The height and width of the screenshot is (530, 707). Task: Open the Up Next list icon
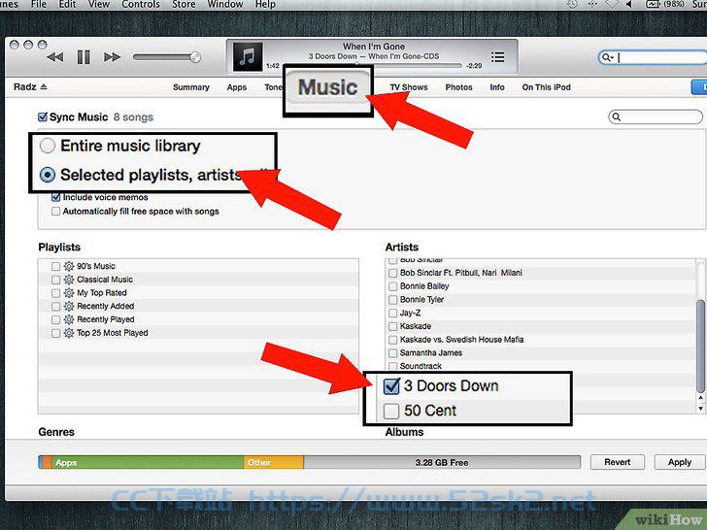click(x=498, y=57)
